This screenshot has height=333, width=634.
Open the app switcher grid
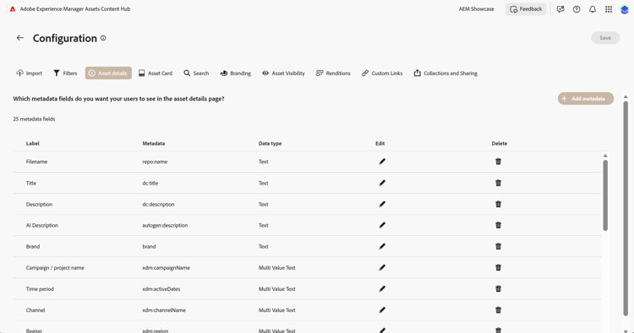pyautogui.click(x=609, y=9)
